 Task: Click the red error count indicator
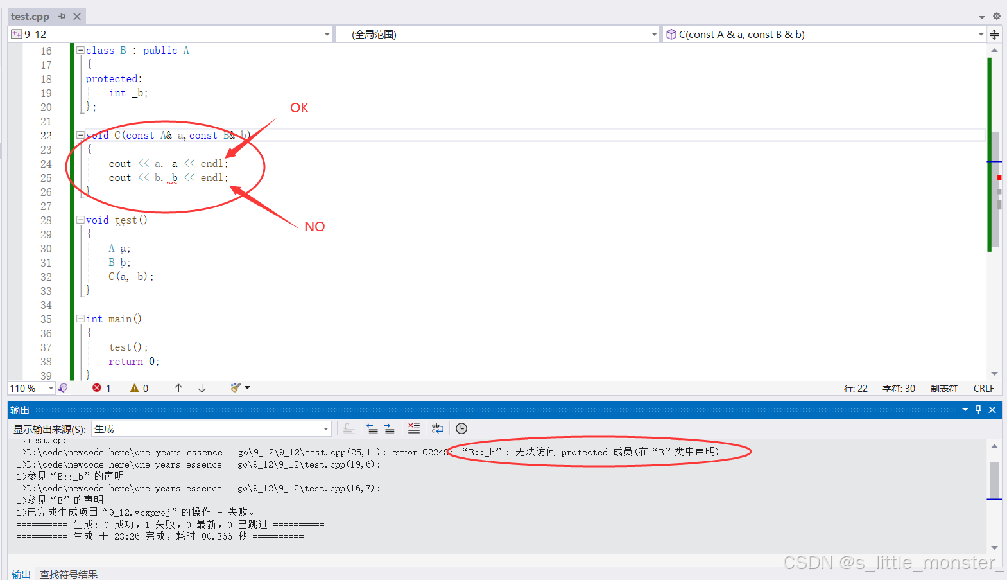(101, 388)
